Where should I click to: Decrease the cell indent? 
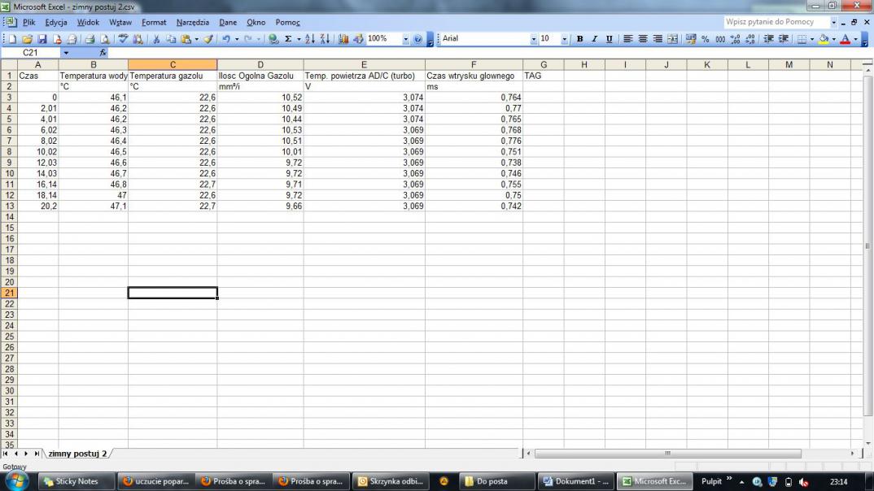click(x=769, y=39)
